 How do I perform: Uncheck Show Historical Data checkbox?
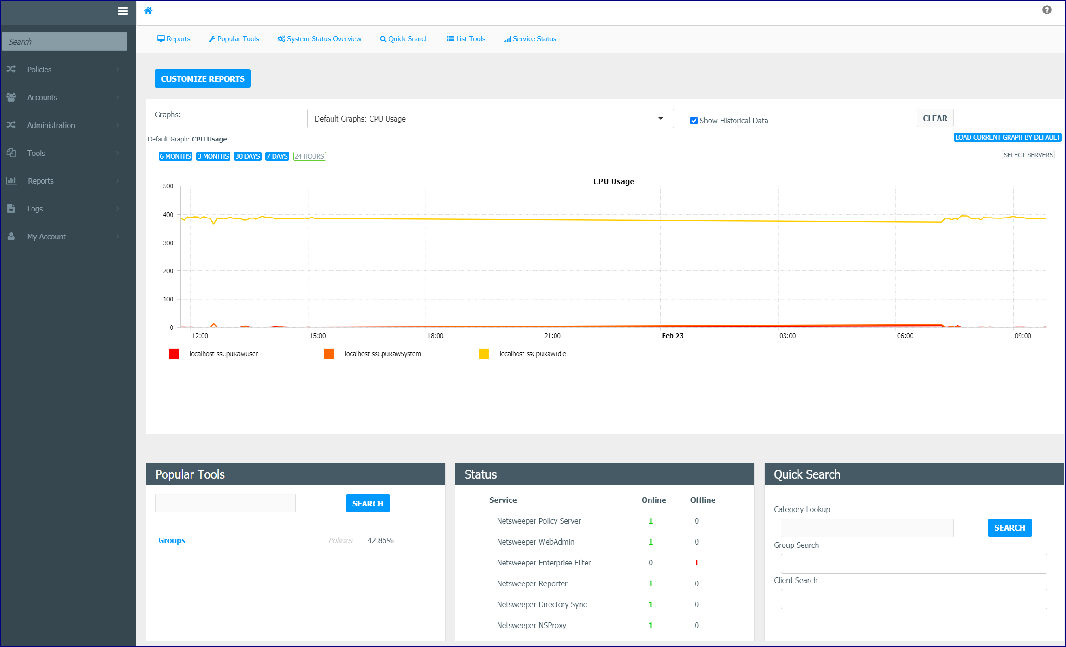694,121
